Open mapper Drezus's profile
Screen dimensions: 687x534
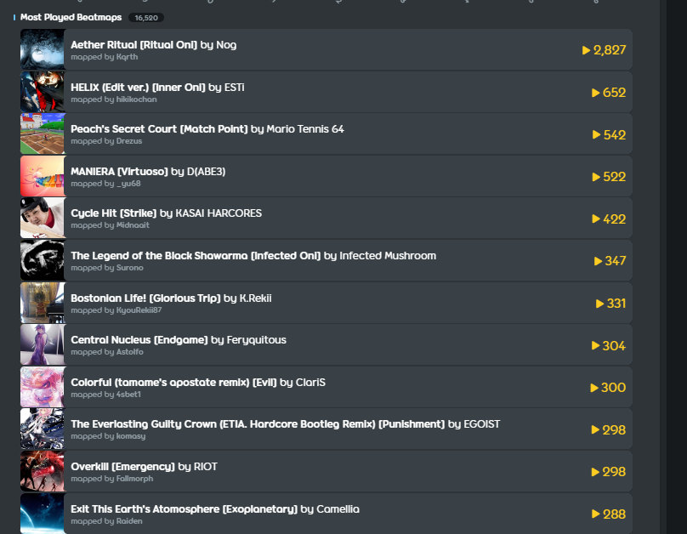[129, 141]
